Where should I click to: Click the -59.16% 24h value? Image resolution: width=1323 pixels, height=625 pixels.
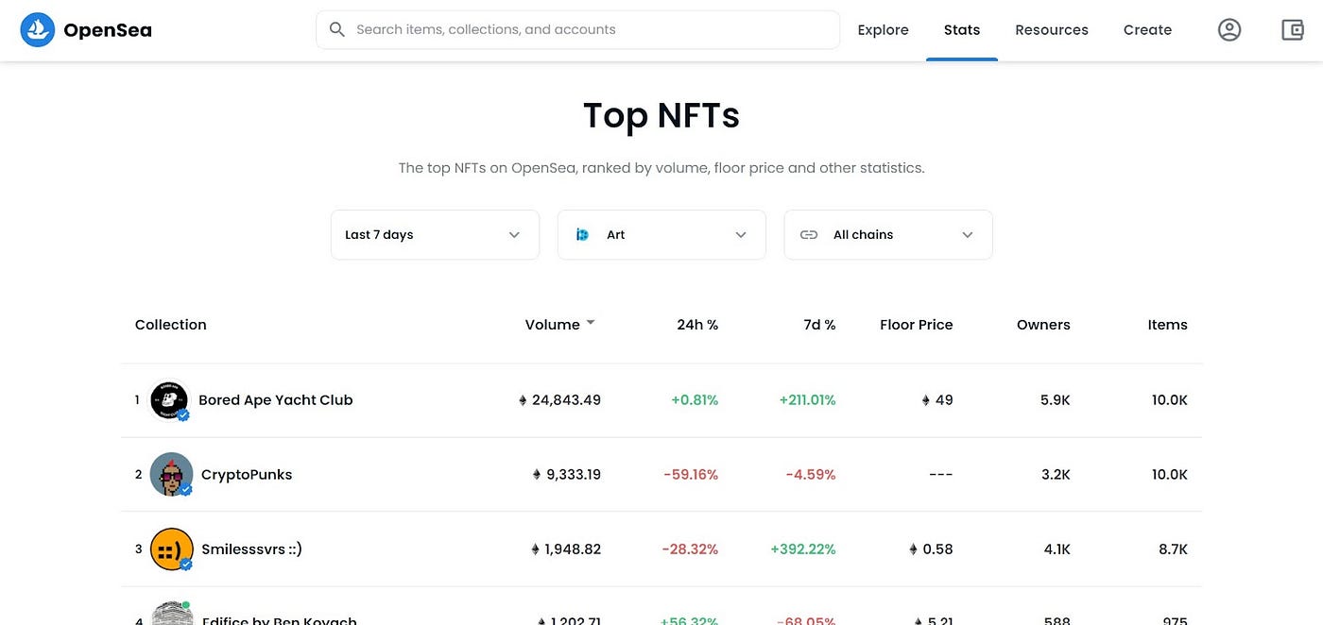coord(689,475)
